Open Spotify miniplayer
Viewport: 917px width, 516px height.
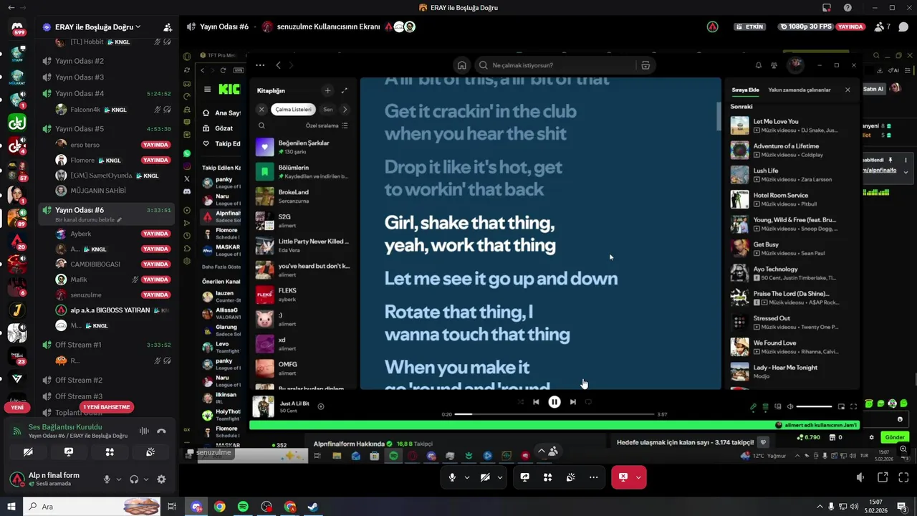(841, 407)
